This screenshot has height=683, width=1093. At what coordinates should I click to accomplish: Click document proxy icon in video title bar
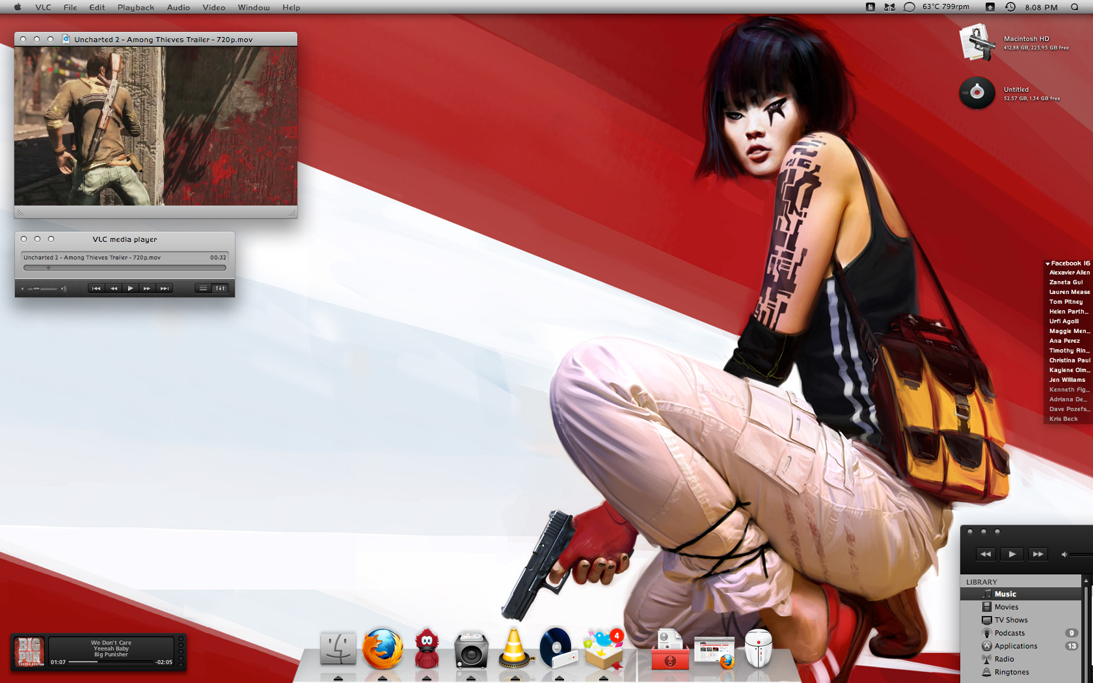(66, 39)
